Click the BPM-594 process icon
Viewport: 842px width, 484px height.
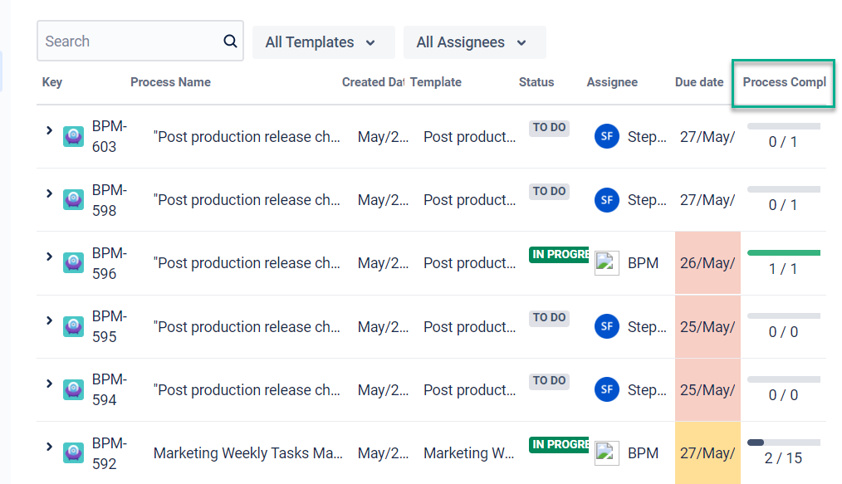[74, 389]
